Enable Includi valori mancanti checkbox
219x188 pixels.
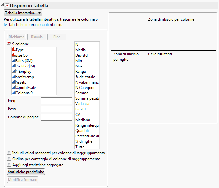[9, 153]
